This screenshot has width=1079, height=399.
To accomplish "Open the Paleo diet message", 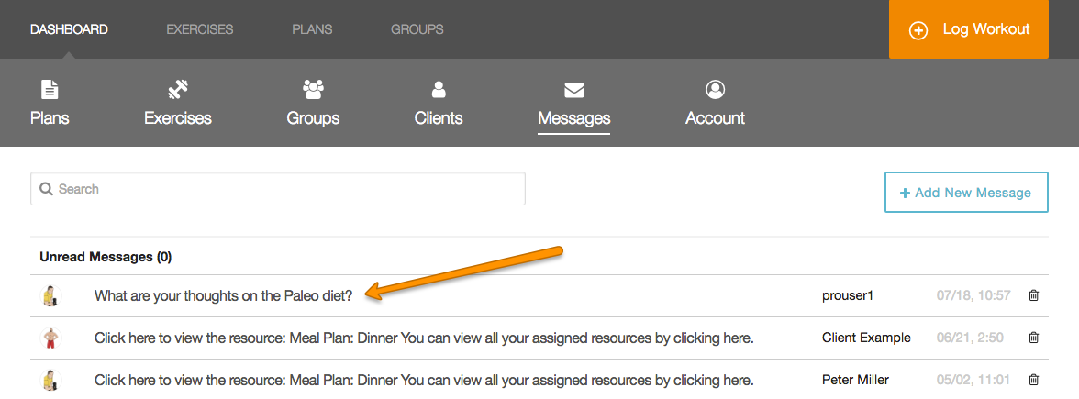I will (224, 295).
